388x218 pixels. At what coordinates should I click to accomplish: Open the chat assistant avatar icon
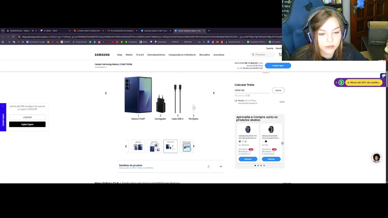(376, 158)
